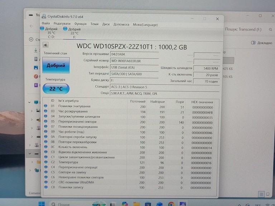Open the Файл menu in CrystalDiskInfo
The width and height of the screenshot is (275, 206).
click(x=45, y=23)
